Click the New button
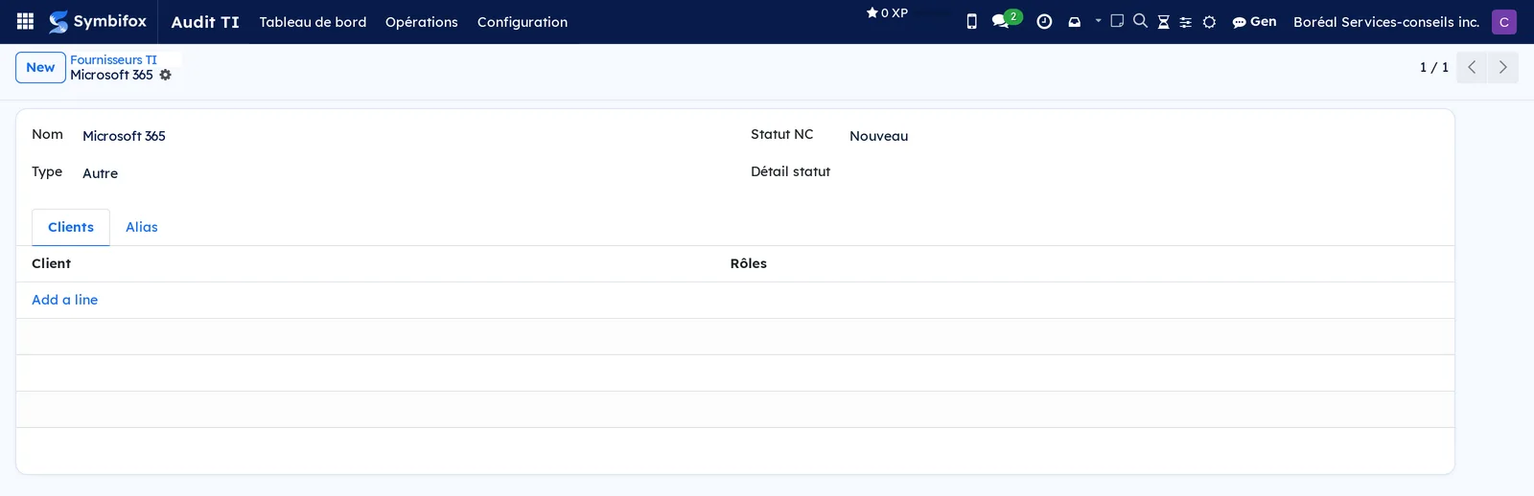Image resolution: width=1534 pixels, height=496 pixels. 40,67
